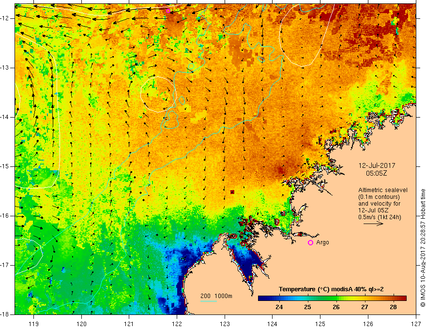Click the -16 latitude axis label
The height and width of the screenshot is (329, 426).
pos(5,216)
